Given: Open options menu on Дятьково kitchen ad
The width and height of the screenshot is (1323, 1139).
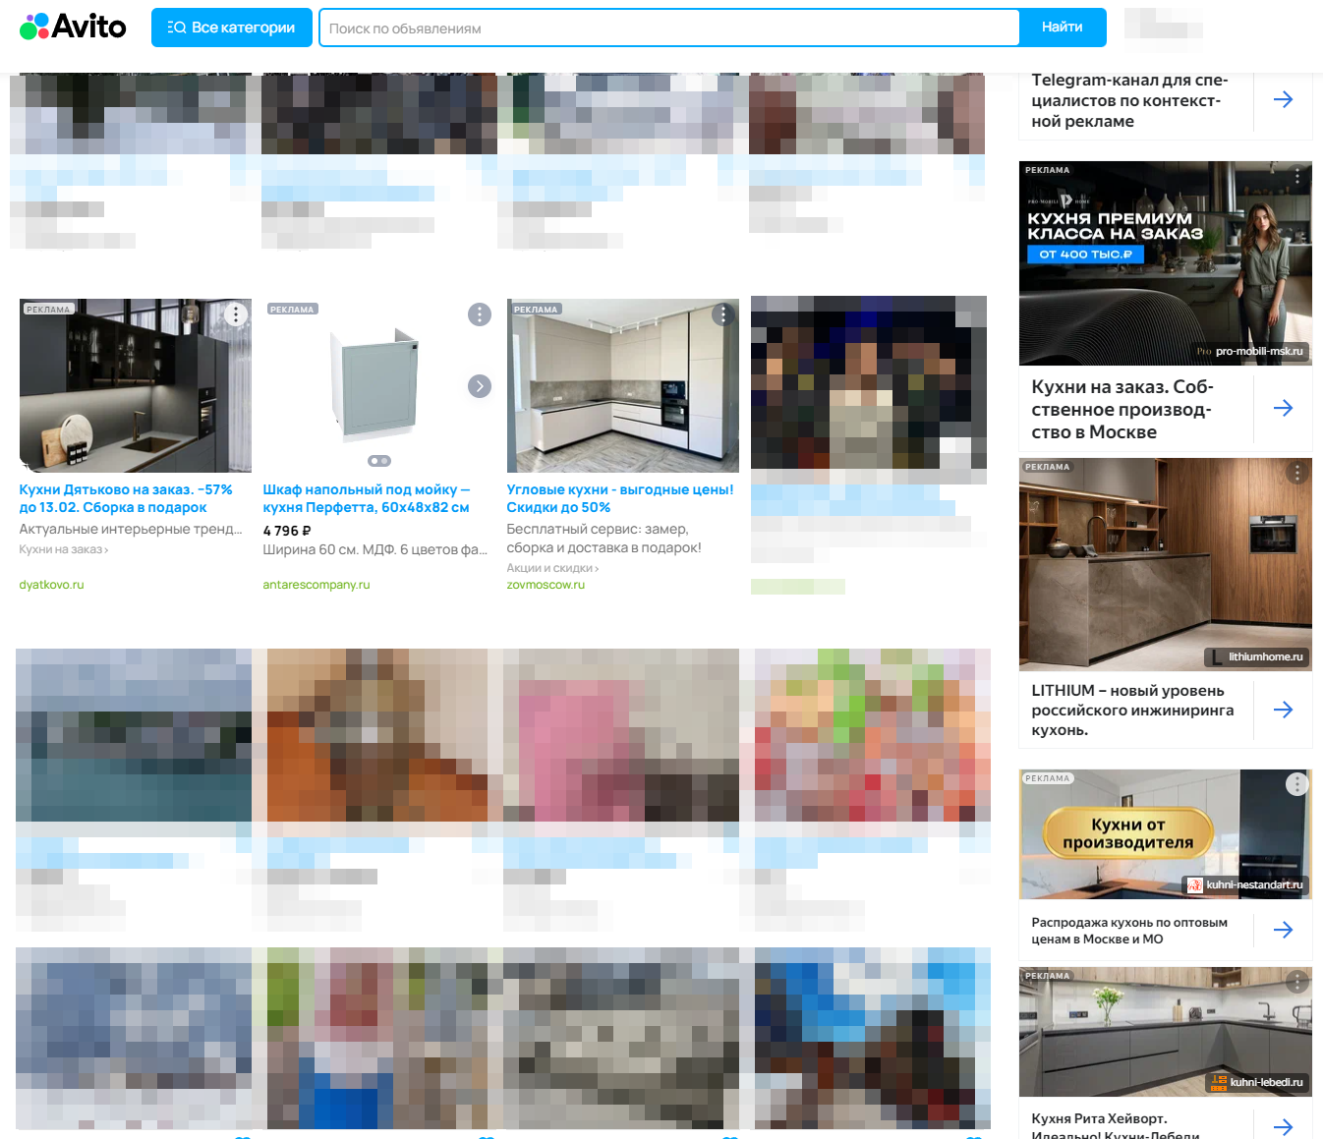Looking at the screenshot, I should [x=236, y=314].
